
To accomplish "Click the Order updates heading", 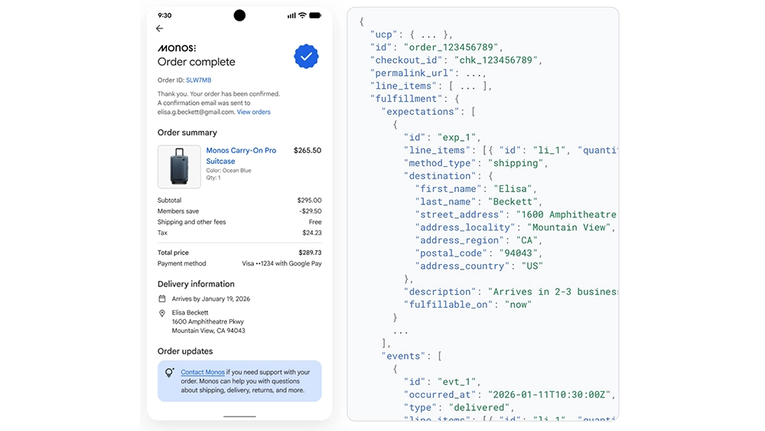I will (185, 351).
